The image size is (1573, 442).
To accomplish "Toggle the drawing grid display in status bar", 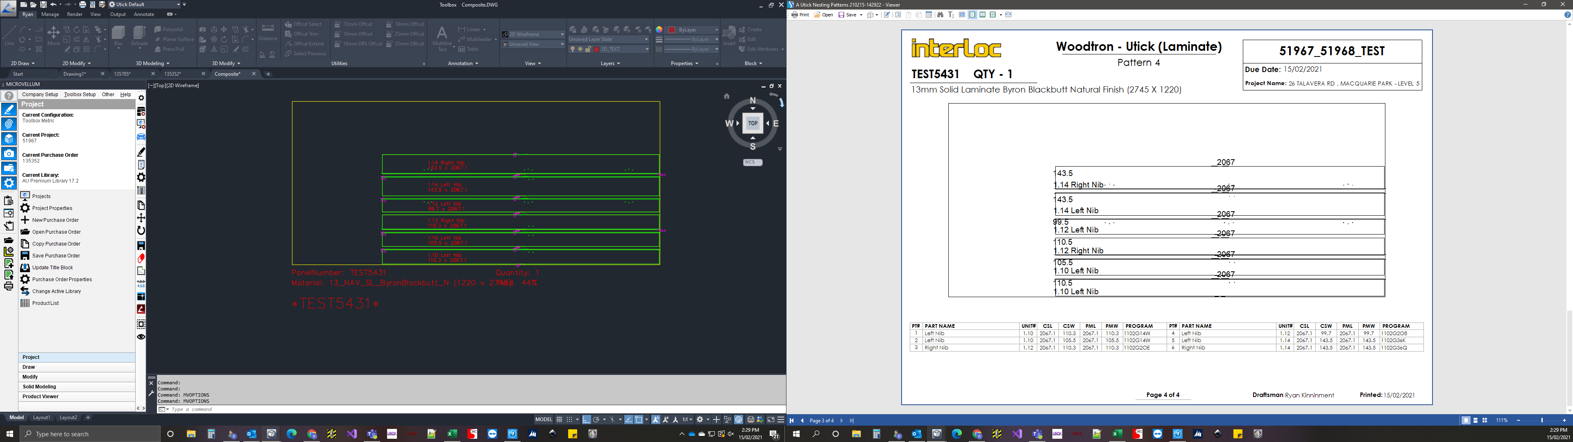I will [x=559, y=419].
